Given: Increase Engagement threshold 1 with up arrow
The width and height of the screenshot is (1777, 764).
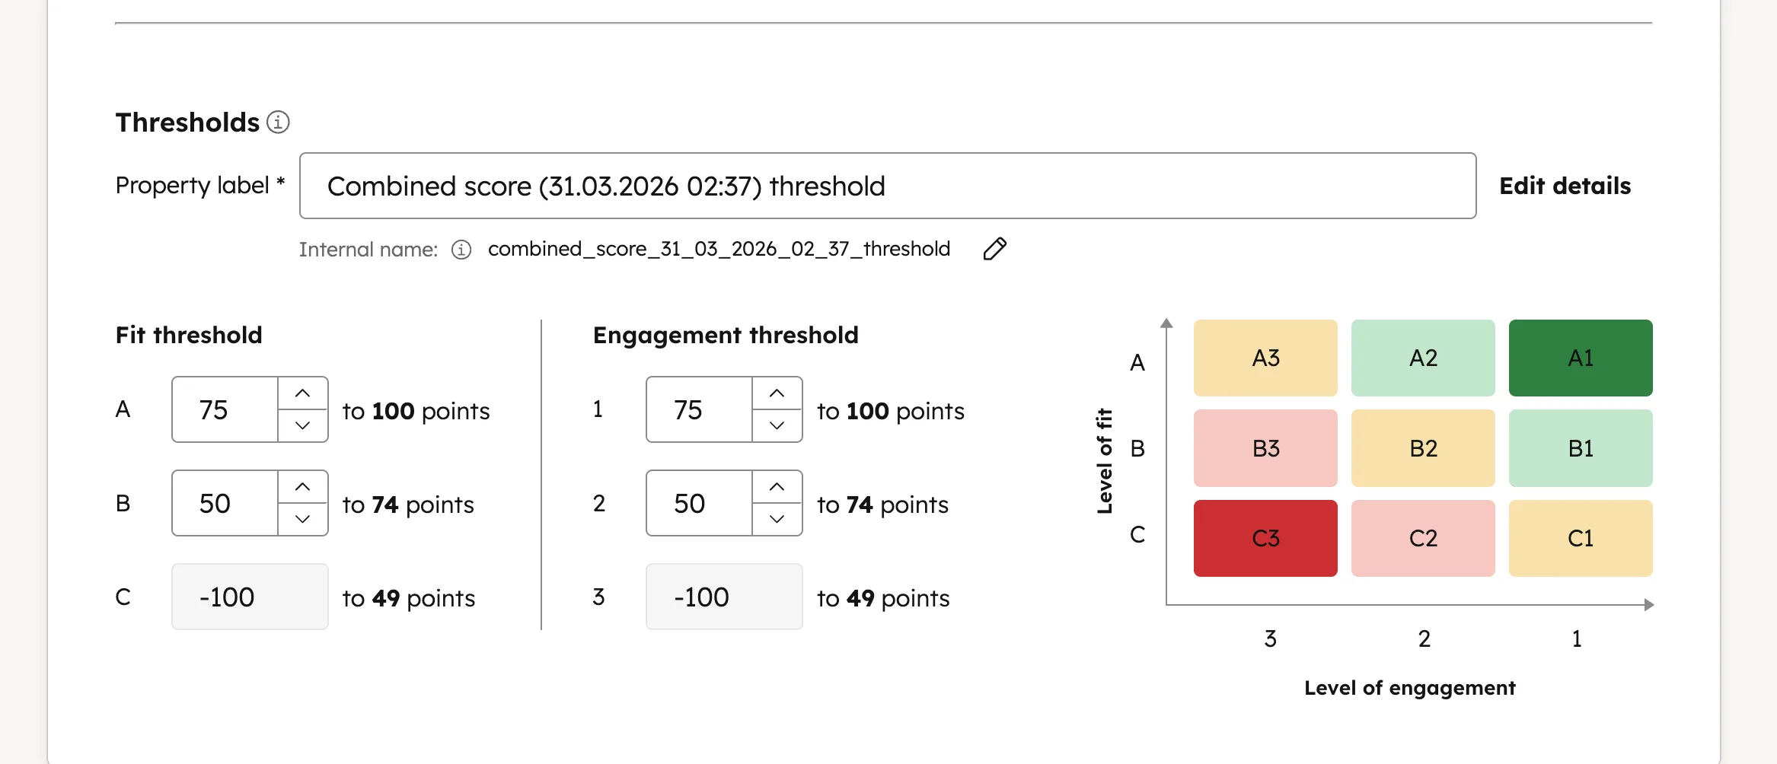Looking at the screenshot, I should (x=777, y=393).
